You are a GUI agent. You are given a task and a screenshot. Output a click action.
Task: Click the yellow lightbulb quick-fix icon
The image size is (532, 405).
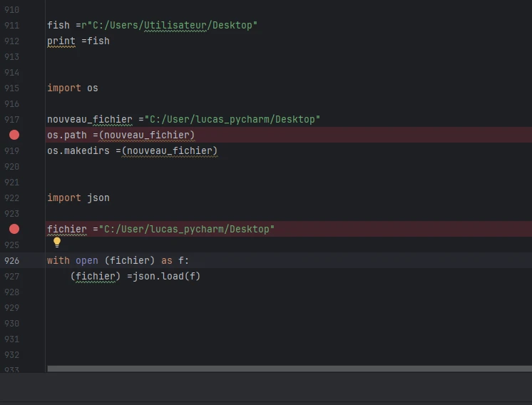pyautogui.click(x=57, y=242)
